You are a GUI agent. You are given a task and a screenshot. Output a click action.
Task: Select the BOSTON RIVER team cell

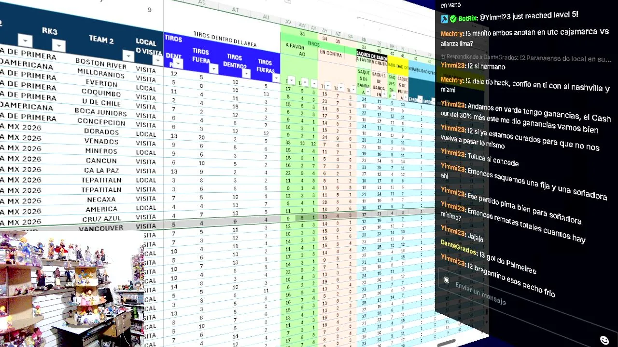(x=101, y=64)
